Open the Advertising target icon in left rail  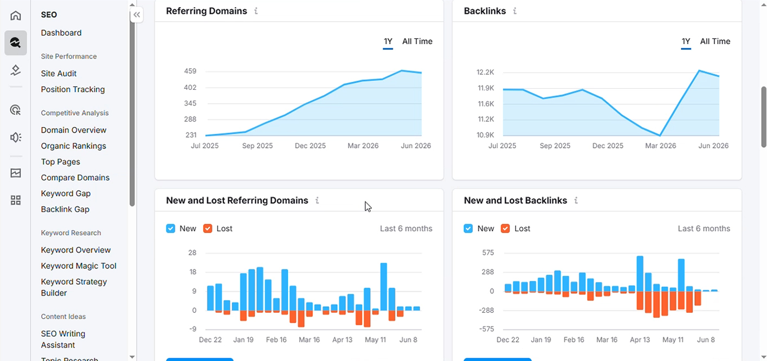pyautogui.click(x=16, y=110)
